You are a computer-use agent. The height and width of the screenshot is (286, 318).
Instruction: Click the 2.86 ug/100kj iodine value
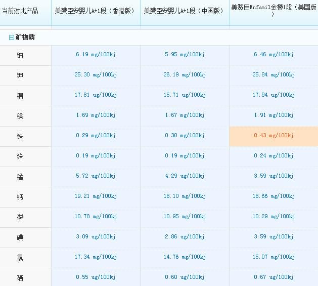point(185,237)
